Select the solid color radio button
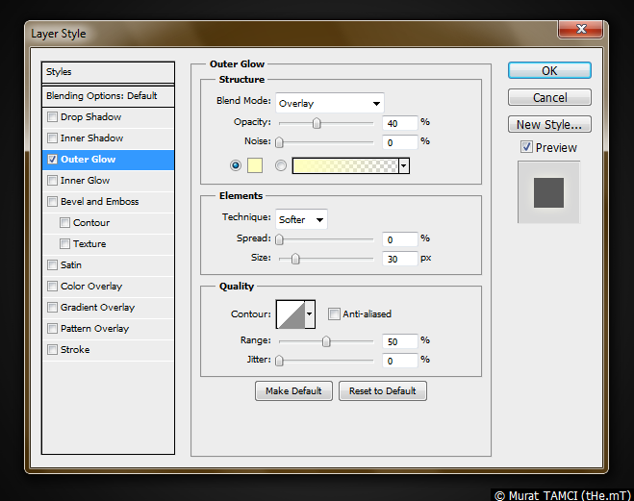The height and width of the screenshot is (501, 634). (236, 165)
